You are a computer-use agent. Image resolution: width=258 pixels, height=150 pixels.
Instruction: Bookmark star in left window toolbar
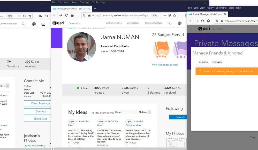point(30,16)
